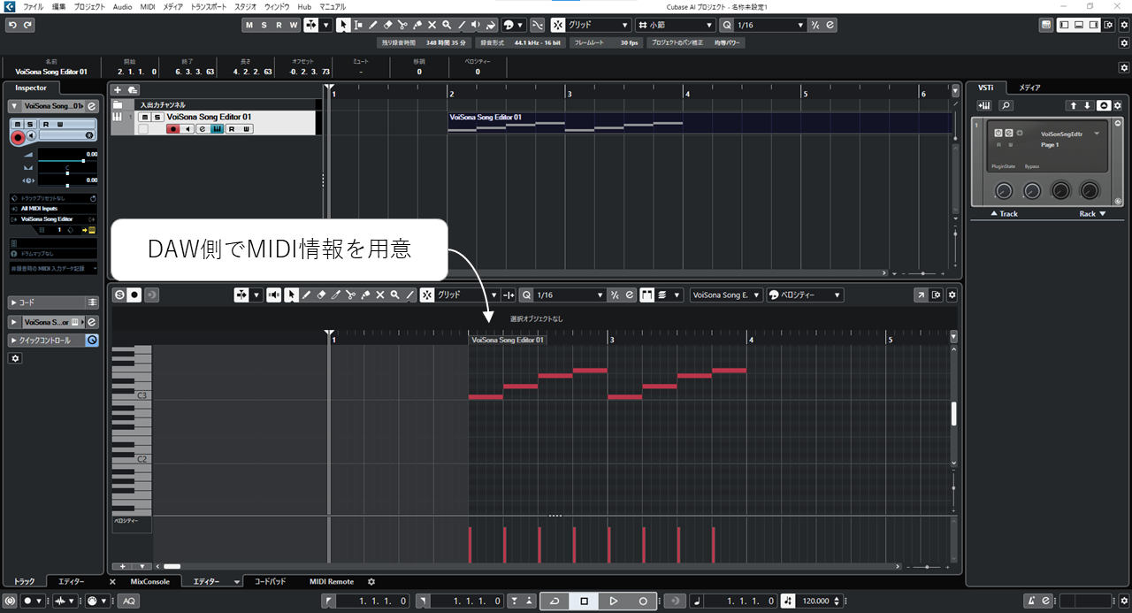Click the undo arrow in main toolbar
Image resolution: width=1132 pixels, height=613 pixels.
tap(12, 25)
